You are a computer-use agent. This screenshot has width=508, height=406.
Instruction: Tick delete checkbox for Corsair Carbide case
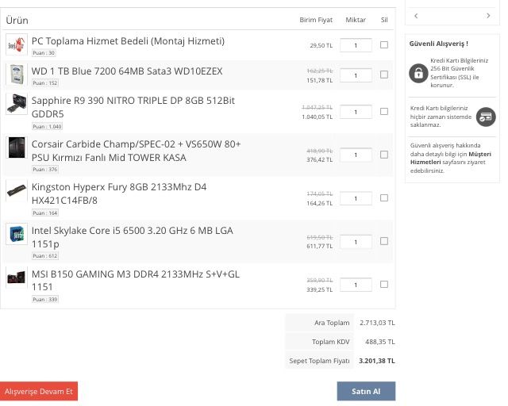[384, 155]
